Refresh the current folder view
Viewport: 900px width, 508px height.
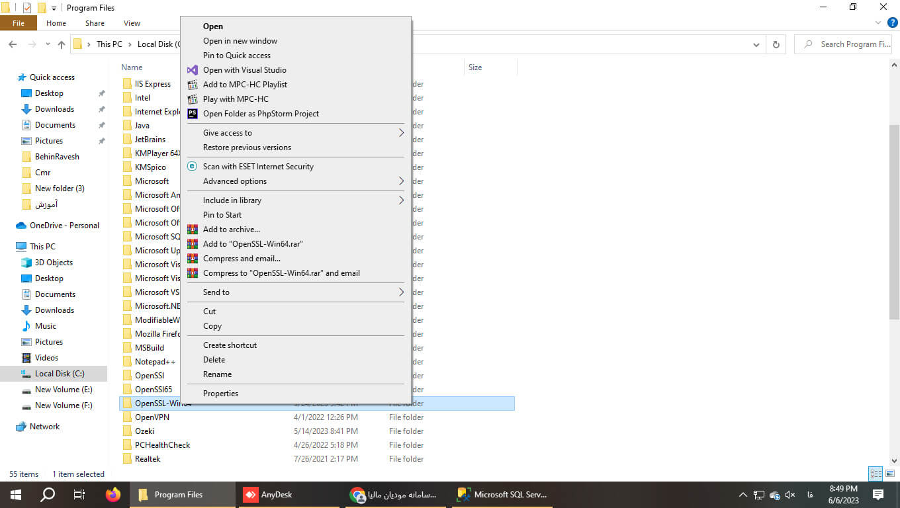click(x=776, y=44)
